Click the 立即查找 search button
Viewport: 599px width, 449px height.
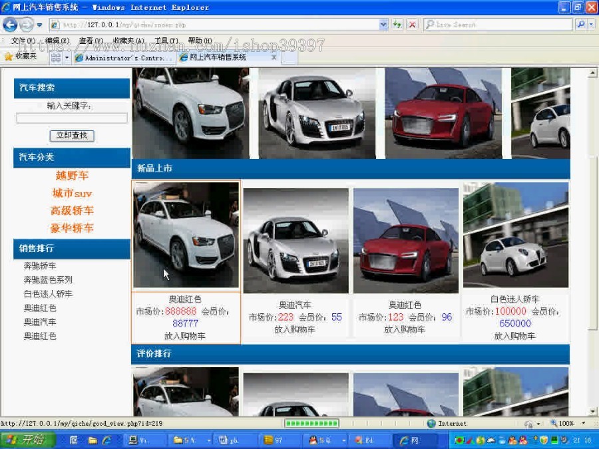[72, 136]
